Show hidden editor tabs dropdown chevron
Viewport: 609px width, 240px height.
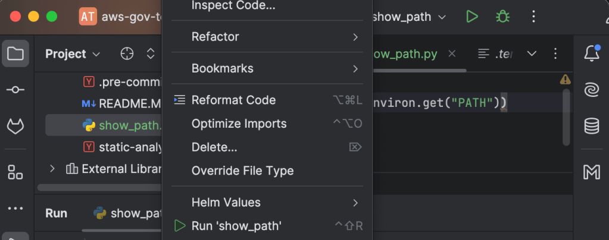pos(532,54)
